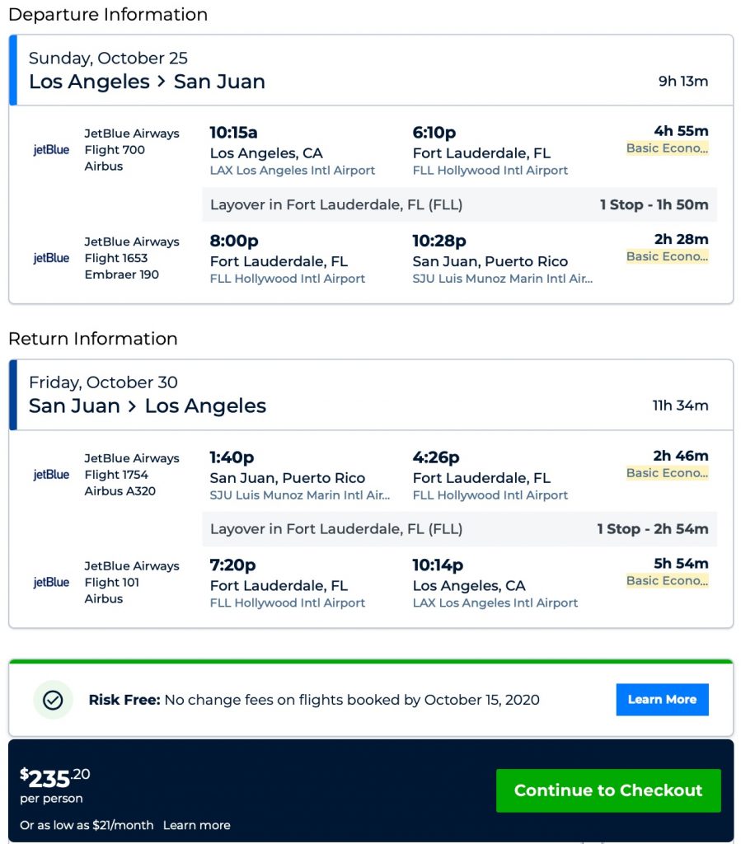Click LAX Los Angeles Intl Airport departure link
741x844 pixels.
coord(293,171)
